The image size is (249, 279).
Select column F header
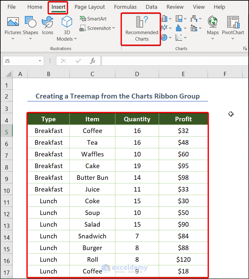click(x=225, y=74)
